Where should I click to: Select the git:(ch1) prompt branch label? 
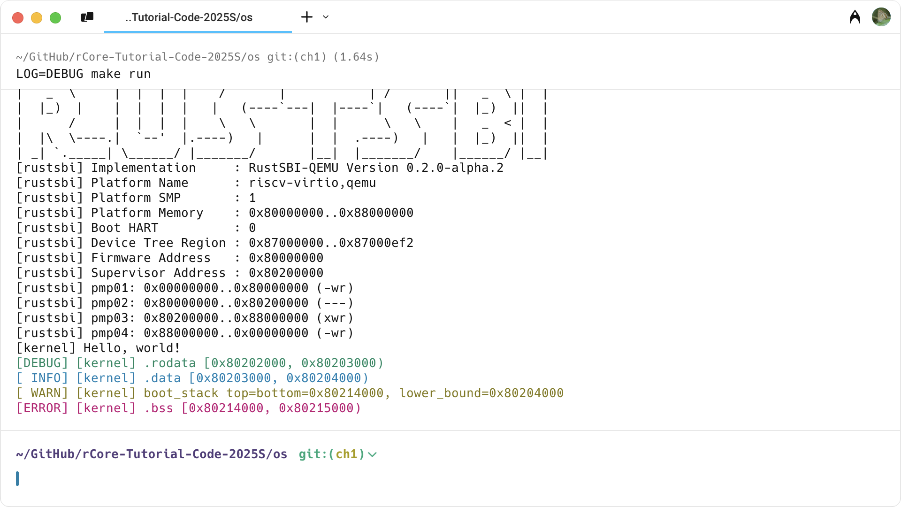pos(332,454)
